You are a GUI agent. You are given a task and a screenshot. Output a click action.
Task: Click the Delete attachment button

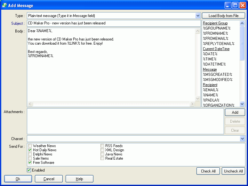click(x=235, y=121)
